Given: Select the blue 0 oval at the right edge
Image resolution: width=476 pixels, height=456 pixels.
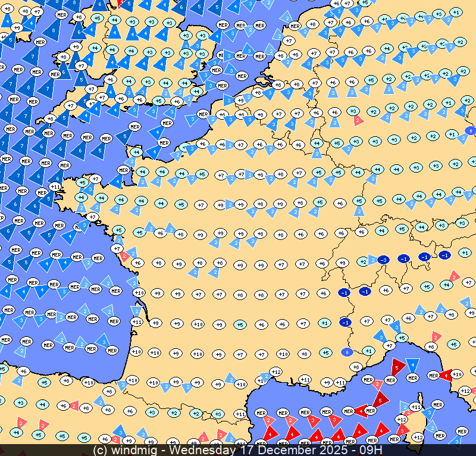Looking at the screenshot, I should tap(470, 130).
